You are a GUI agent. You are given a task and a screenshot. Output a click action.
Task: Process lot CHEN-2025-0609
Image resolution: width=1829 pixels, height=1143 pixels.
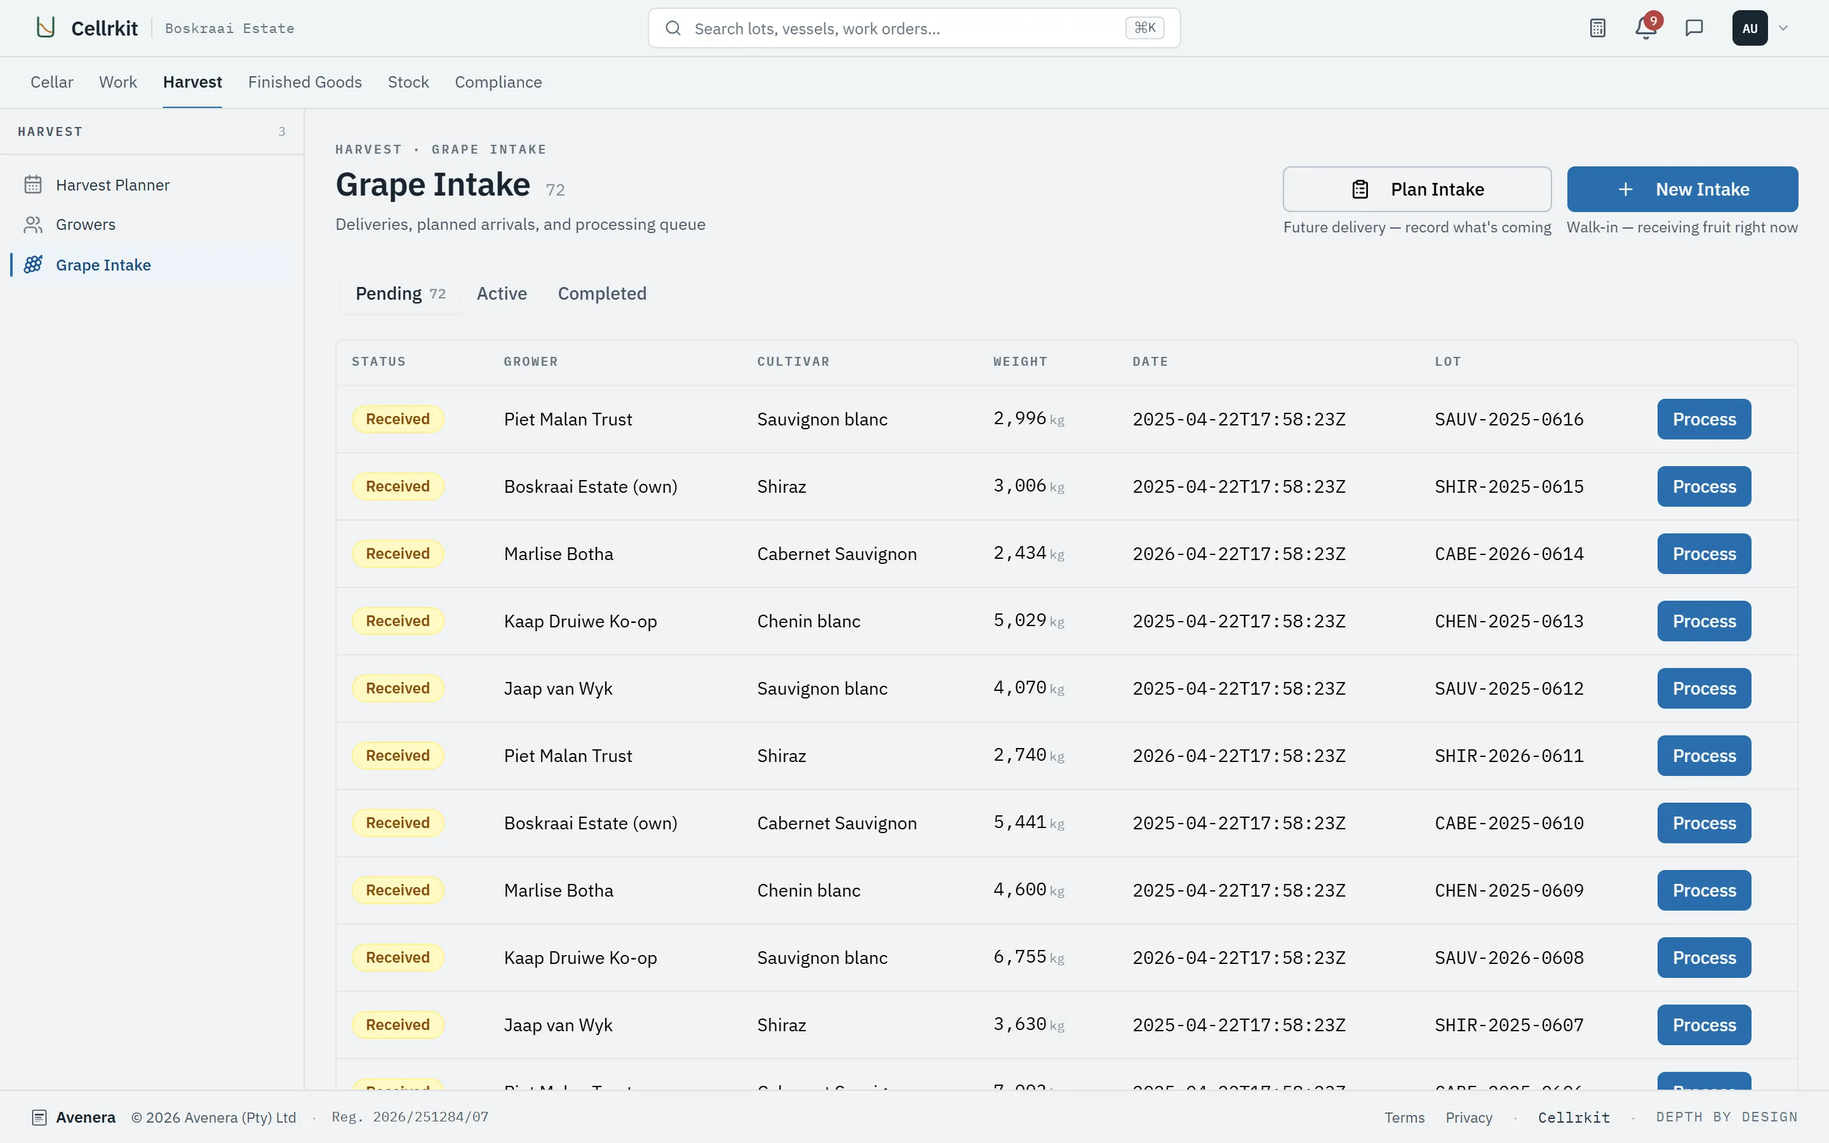[x=1703, y=890]
